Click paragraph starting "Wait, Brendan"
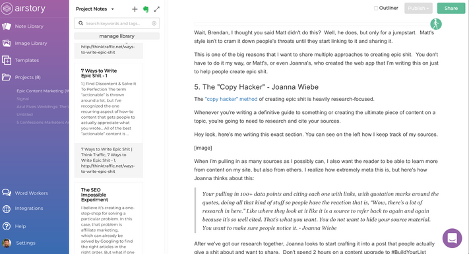The image size is (469, 254). click(314, 37)
